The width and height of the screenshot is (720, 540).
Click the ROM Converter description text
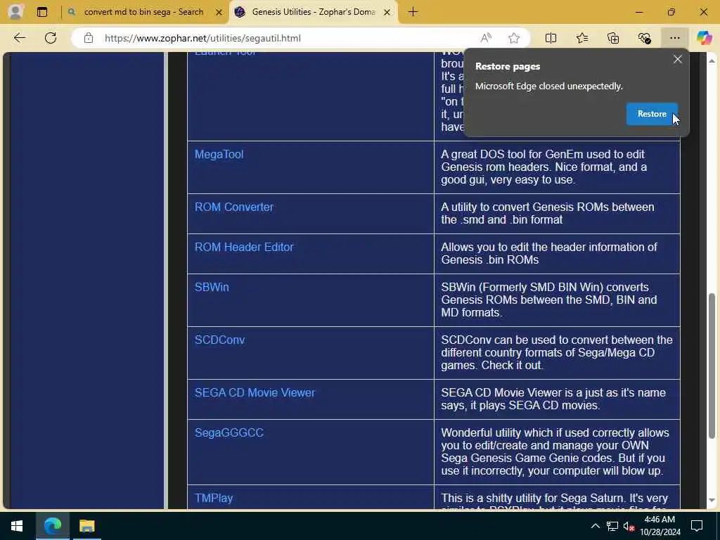[x=548, y=214]
